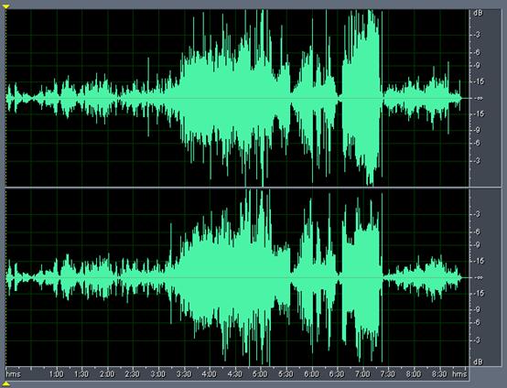Click the 2:00 label on the time ruler

pyautogui.click(x=107, y=374)
